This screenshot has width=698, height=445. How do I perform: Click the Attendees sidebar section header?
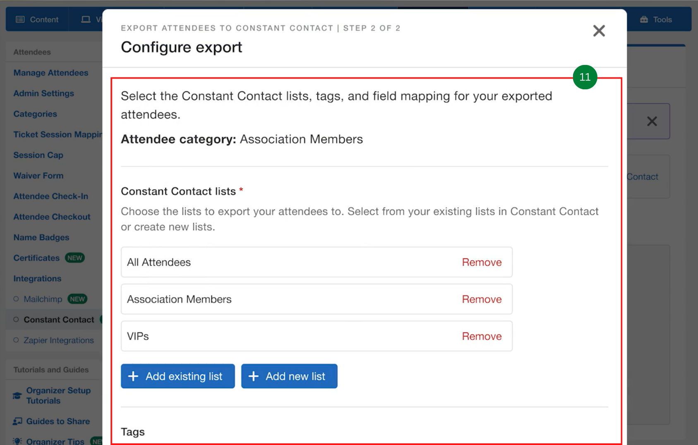(32, 52)
